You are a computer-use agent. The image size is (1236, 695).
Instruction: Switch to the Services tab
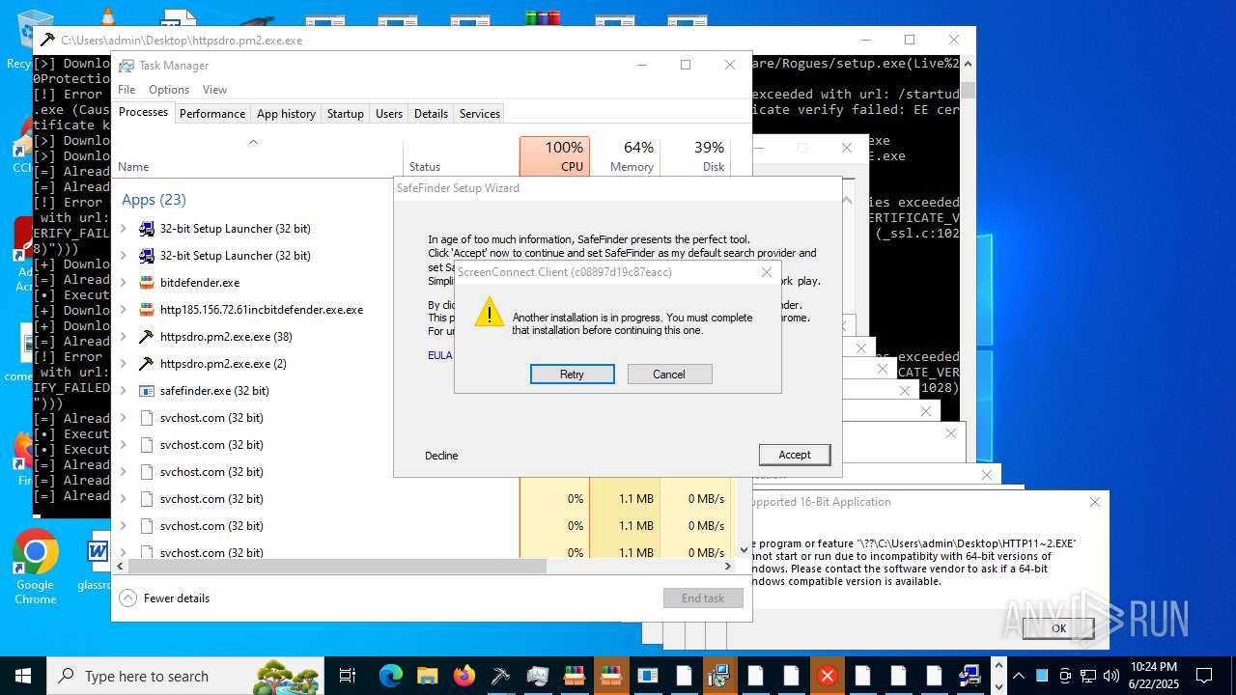480,114
